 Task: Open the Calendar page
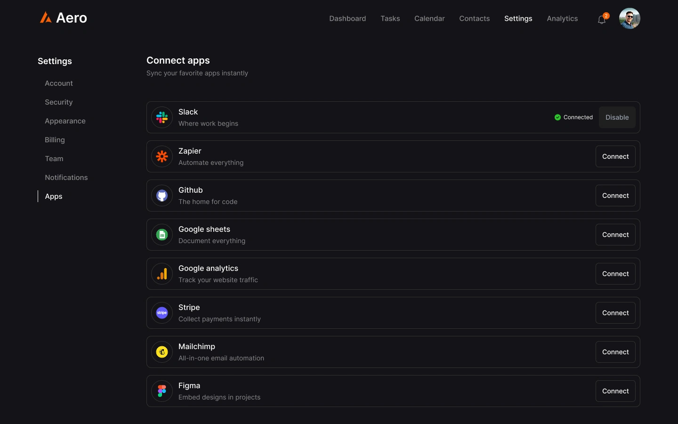coord(429,18)
